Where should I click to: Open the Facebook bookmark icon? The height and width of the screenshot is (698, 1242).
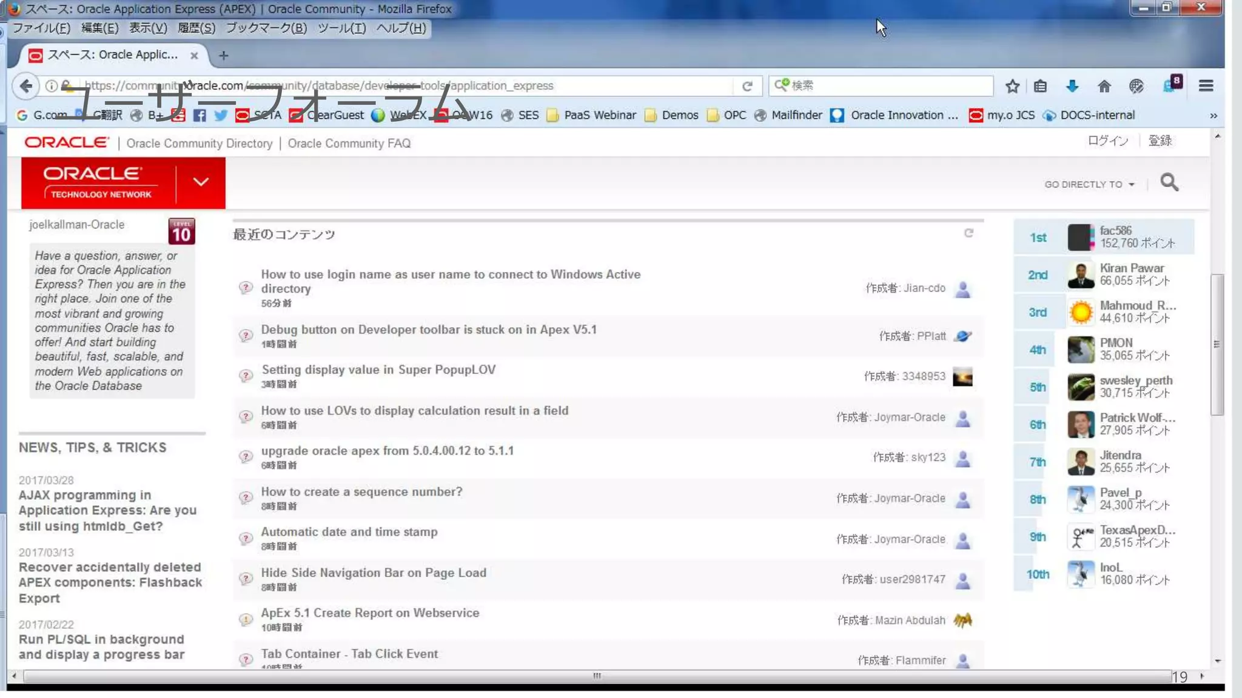199,115
